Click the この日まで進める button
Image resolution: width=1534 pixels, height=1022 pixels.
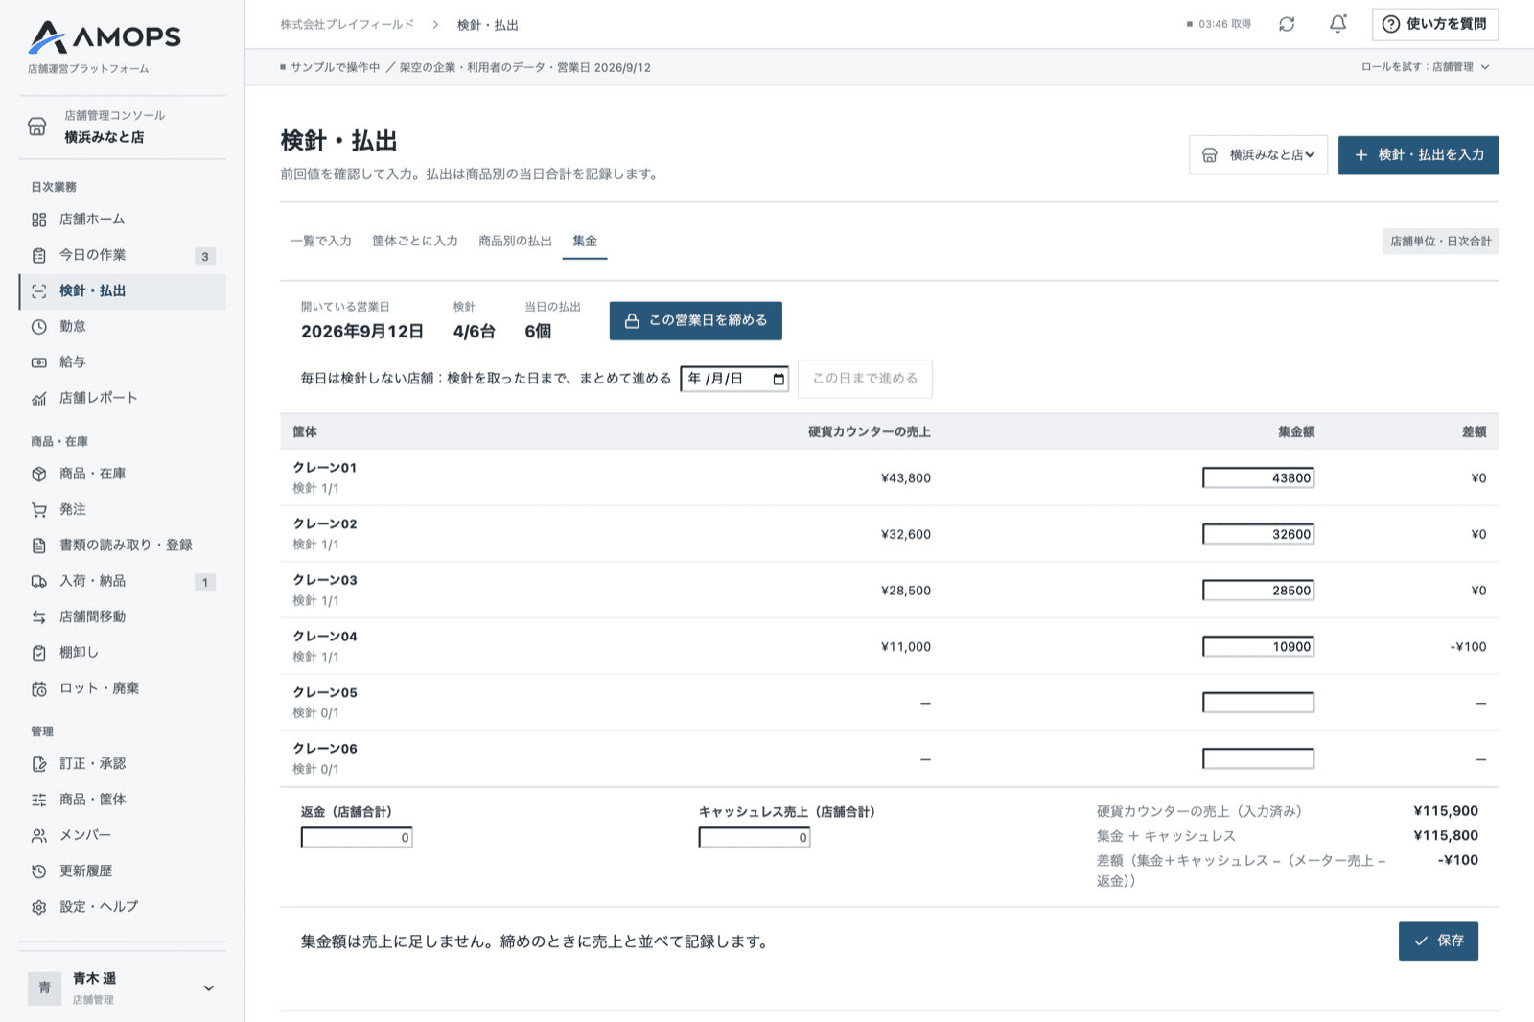865,379
